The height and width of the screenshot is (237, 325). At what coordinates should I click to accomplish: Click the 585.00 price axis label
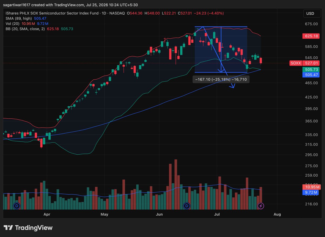click(311, 46)
